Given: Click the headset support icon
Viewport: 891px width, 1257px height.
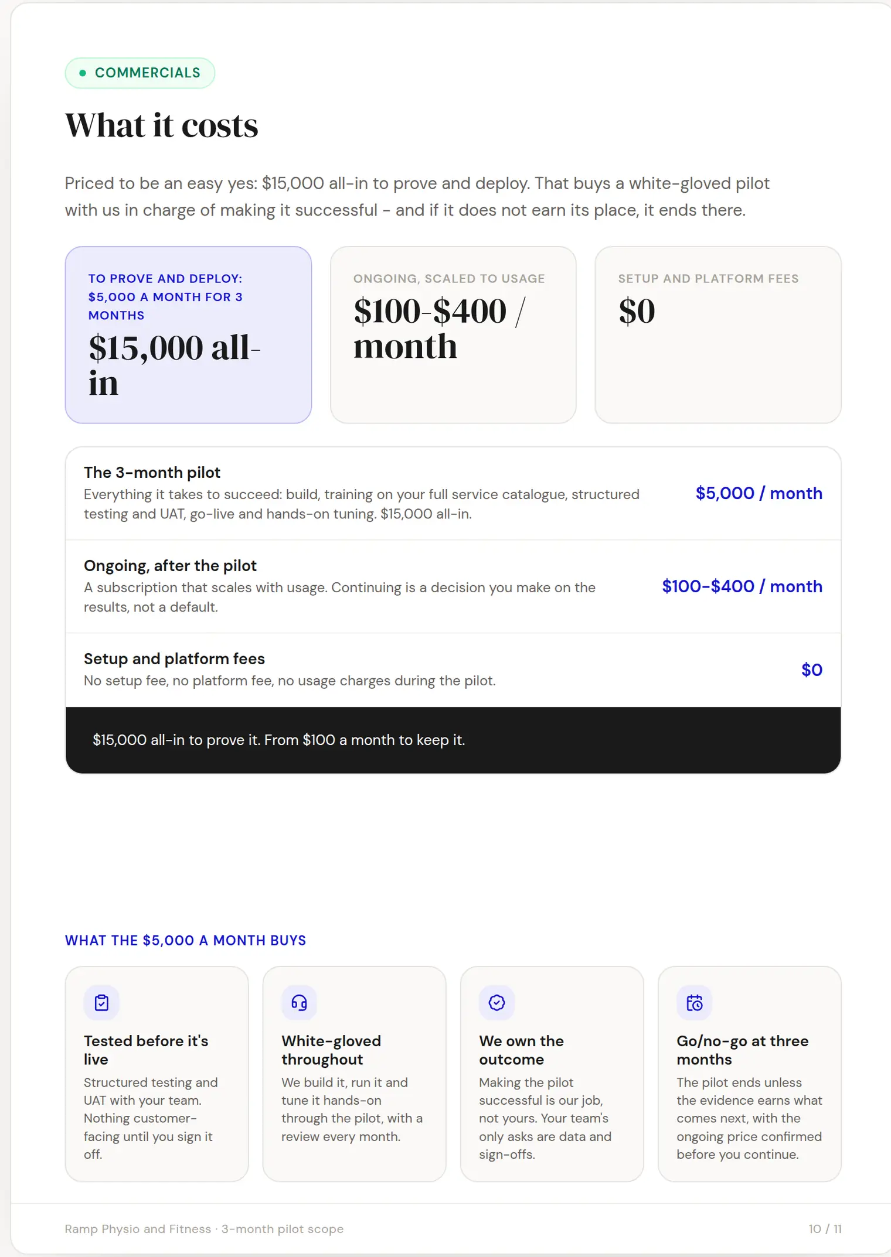Looking at the screenshot, I should coord(299,1003).
